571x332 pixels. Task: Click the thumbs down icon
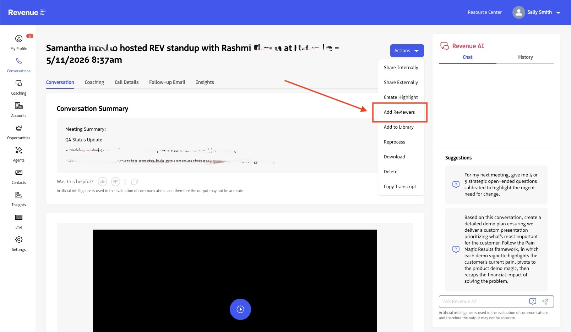pyautogui.click(x=115, y=181)
